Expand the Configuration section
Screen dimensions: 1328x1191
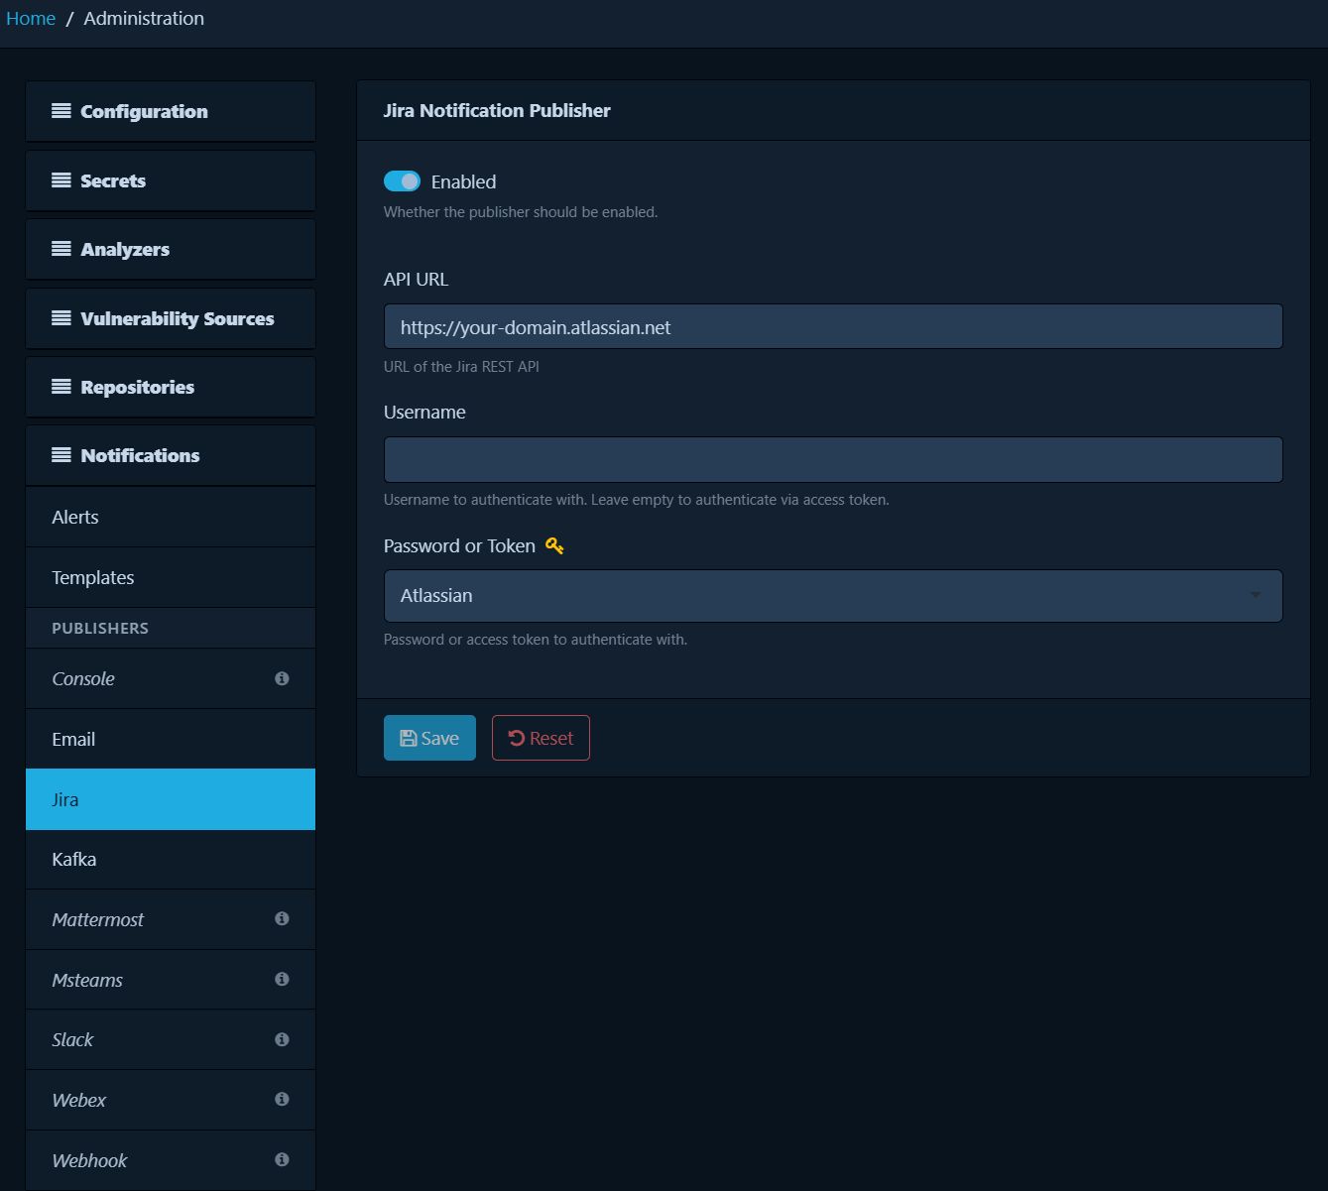pos(171,111)
